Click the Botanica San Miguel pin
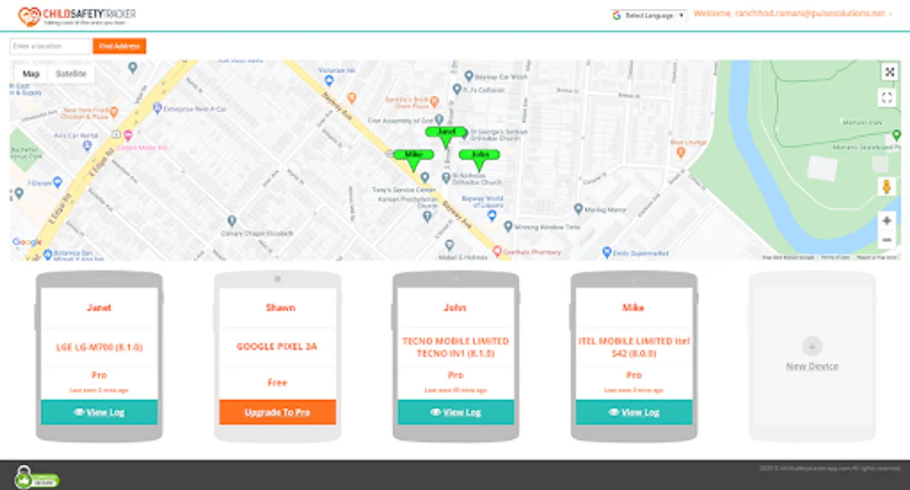 (x=47, y=254)
